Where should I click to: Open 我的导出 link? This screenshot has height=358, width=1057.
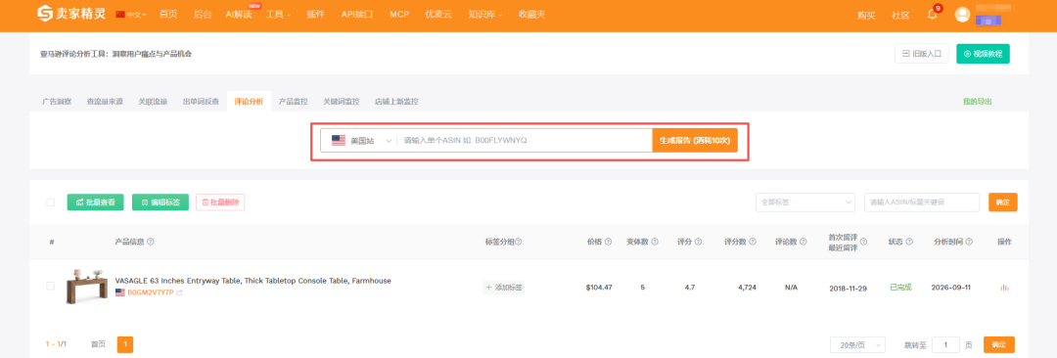point(977,101)
